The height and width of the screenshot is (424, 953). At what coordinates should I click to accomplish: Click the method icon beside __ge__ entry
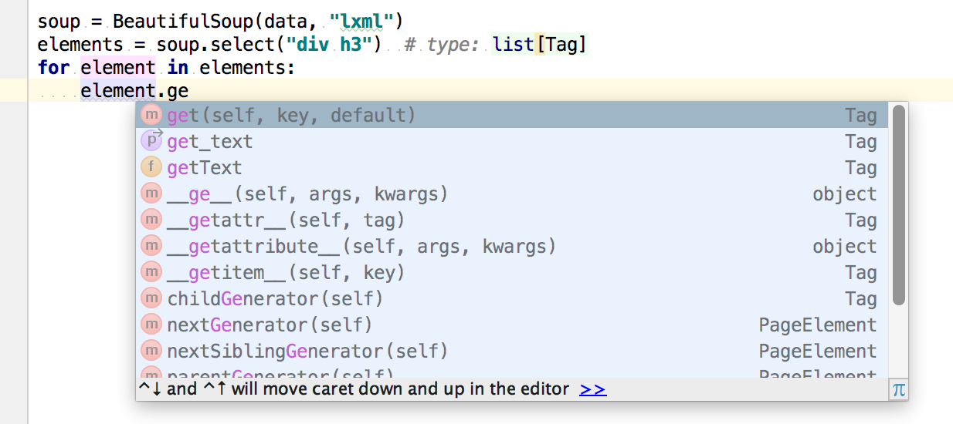(152, 193)
